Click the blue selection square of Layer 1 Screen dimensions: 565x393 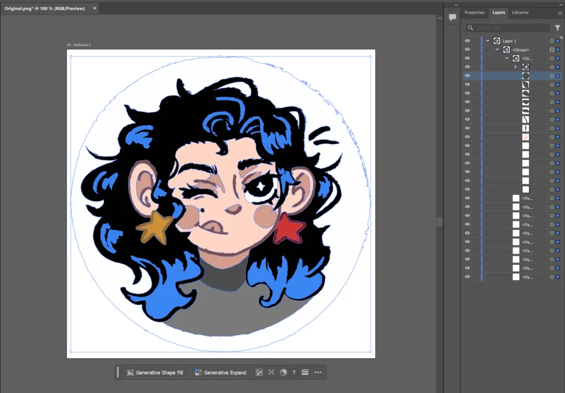click(x=558, y=41)
